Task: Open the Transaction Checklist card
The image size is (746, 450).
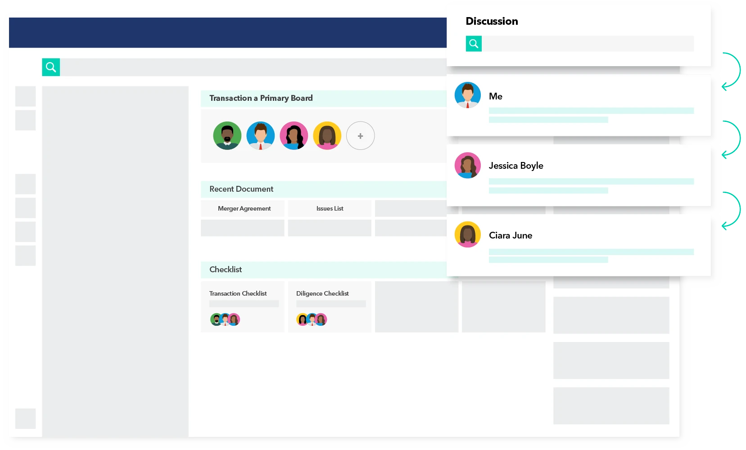Action: pos(243,306)
